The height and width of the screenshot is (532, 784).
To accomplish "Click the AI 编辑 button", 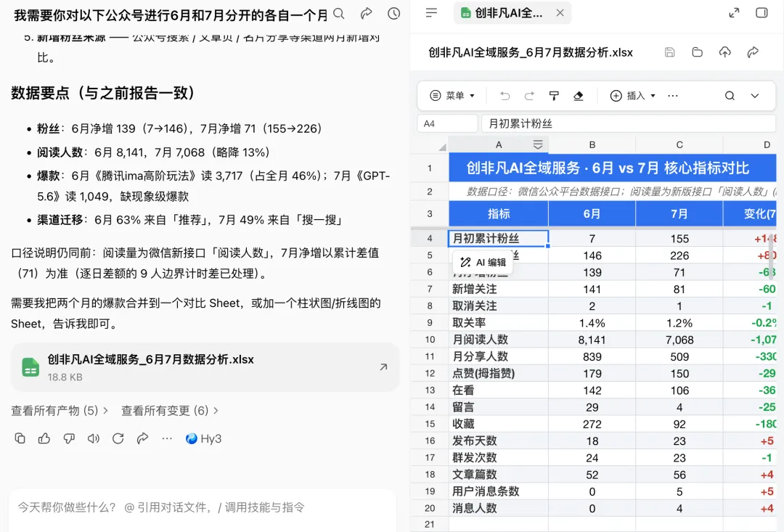I will (x=483, y=262).
